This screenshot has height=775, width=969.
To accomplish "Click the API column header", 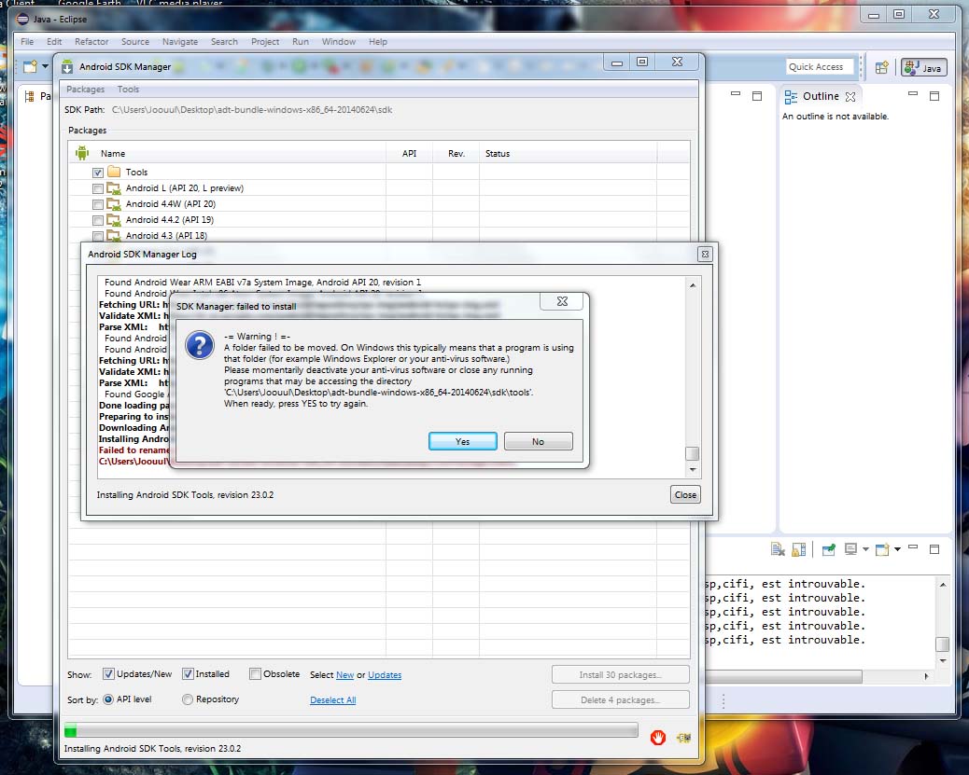I will coord(409,153).
